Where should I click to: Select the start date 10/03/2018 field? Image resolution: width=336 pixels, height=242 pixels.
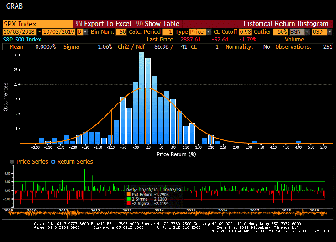point(19,32)
